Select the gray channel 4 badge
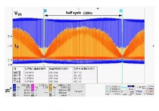 click(x=69, y=86)
